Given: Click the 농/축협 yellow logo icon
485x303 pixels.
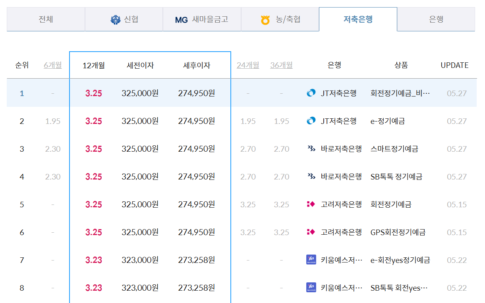Looking at the screenshot, I should [265, 19].
